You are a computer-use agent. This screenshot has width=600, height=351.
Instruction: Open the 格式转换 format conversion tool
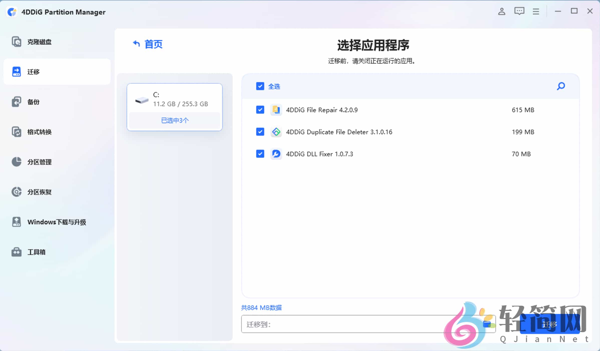[x=39, y=132]
